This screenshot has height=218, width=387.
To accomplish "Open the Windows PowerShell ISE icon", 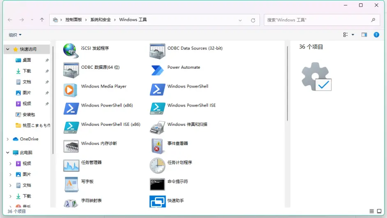I will point(157,109).
